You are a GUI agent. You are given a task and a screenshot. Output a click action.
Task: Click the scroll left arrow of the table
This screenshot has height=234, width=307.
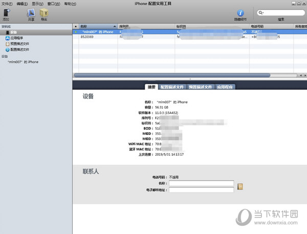coord(300,75)
